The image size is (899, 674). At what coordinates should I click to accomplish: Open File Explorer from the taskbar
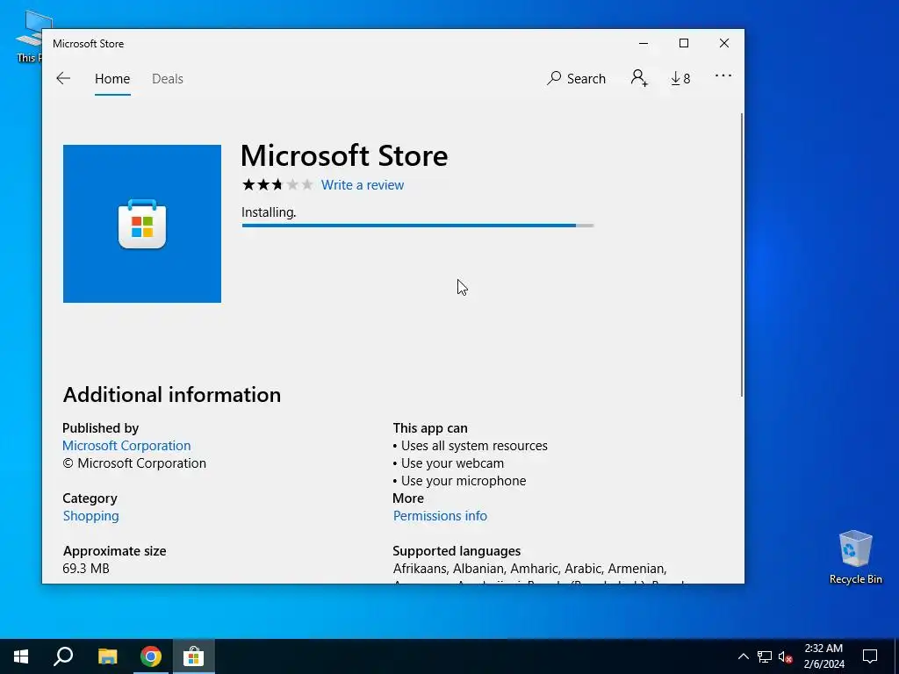pyautogui.click(x=107, y=656)
